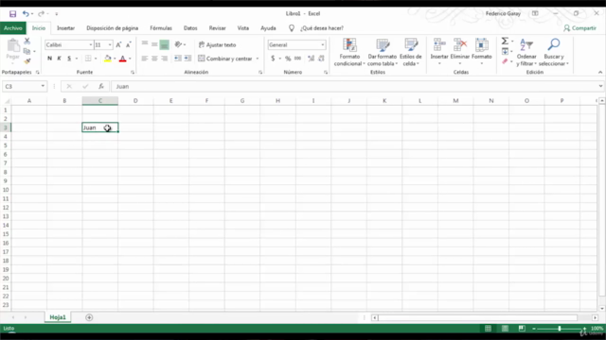Increase font size with larger A
This screenshot has height=340, width=606.
coord(118,44)
